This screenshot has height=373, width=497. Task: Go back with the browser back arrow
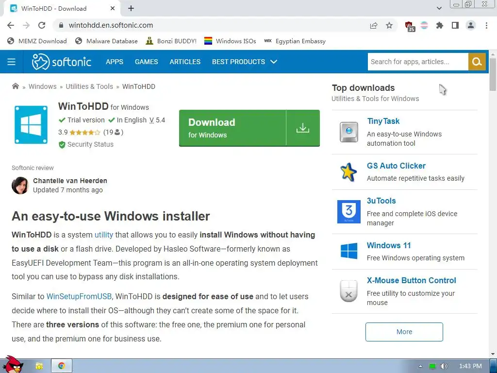[x=11, y=25]
